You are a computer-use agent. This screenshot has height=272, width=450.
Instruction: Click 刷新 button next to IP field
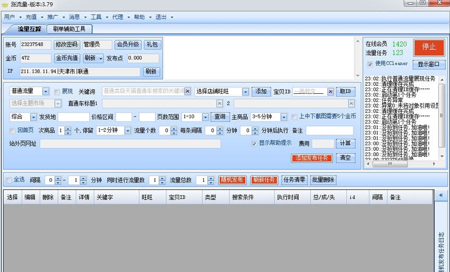[151, 72]
